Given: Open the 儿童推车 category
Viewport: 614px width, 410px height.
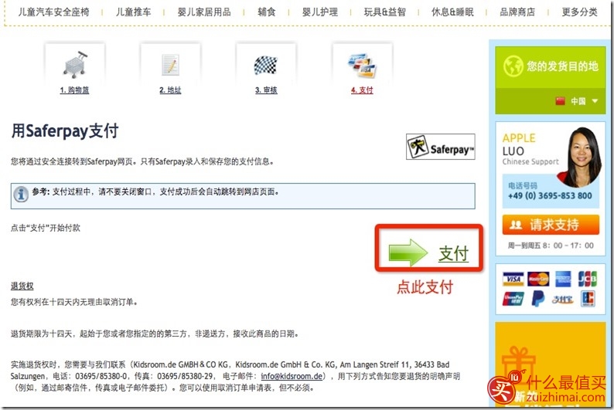Looking at the screenshot, I should pyautogui.click(x=133, y=12).
